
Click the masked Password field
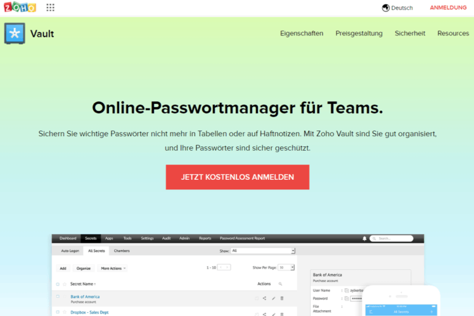click(x=357, y=298)
